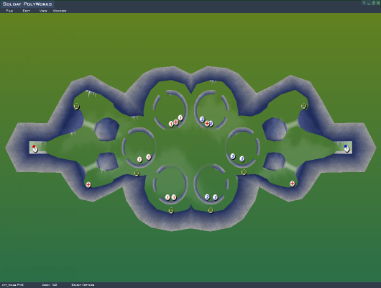Select the medkit beside the blue 2 spawns
Screen dimensions: 381x288
point(207,123)
